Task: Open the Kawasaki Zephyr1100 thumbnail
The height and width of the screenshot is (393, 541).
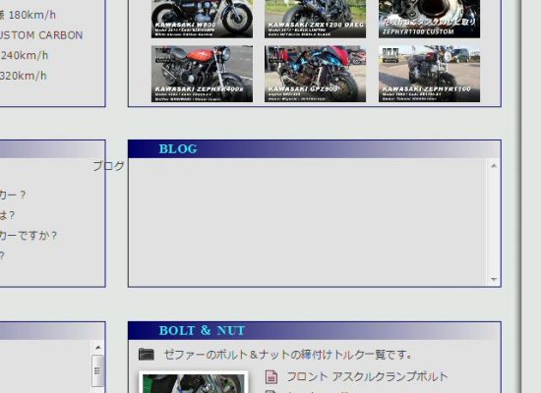Action: pyautogui.click(x=429, y=74)
